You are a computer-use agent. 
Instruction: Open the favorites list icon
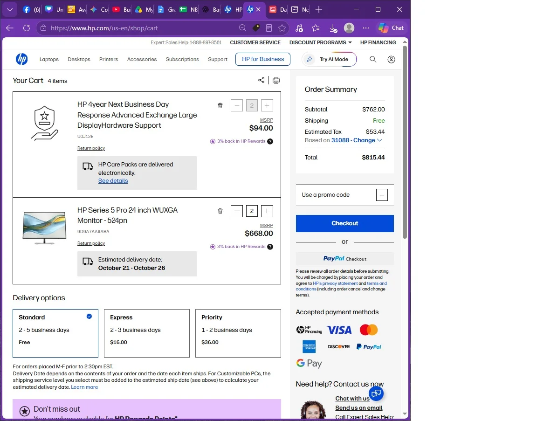pos(316,28)
